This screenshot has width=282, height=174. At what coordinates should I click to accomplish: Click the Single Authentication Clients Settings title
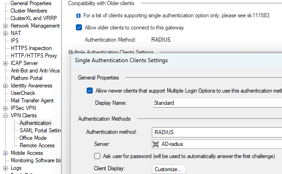(x=121, y=60)
